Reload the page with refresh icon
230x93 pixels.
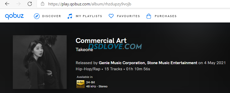tap(30, 4)
